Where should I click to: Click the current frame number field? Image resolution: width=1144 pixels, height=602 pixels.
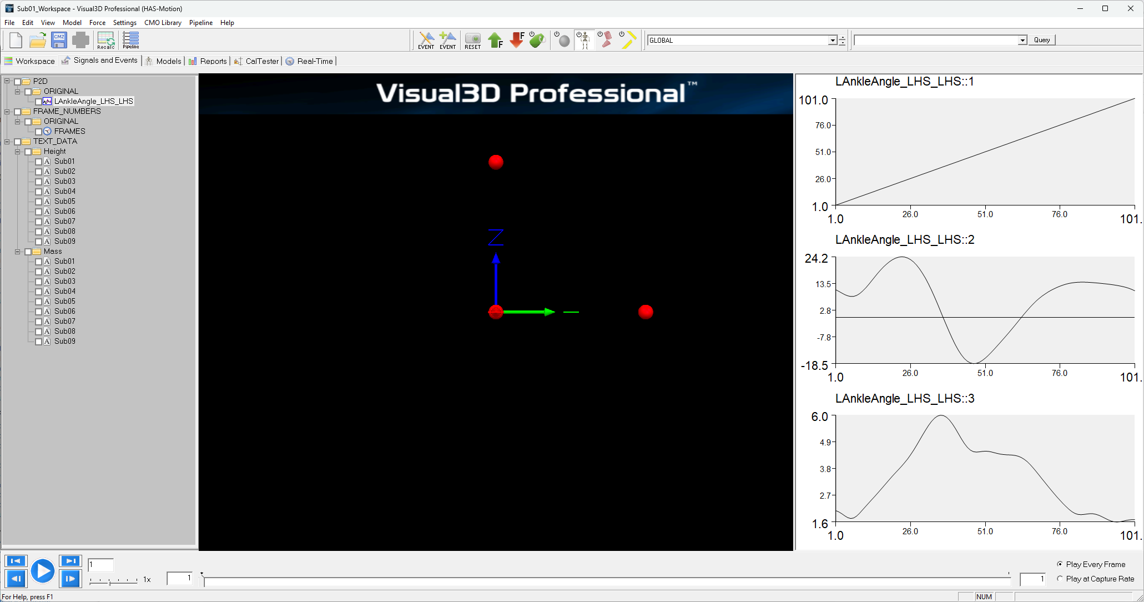[x=100, y=564]
